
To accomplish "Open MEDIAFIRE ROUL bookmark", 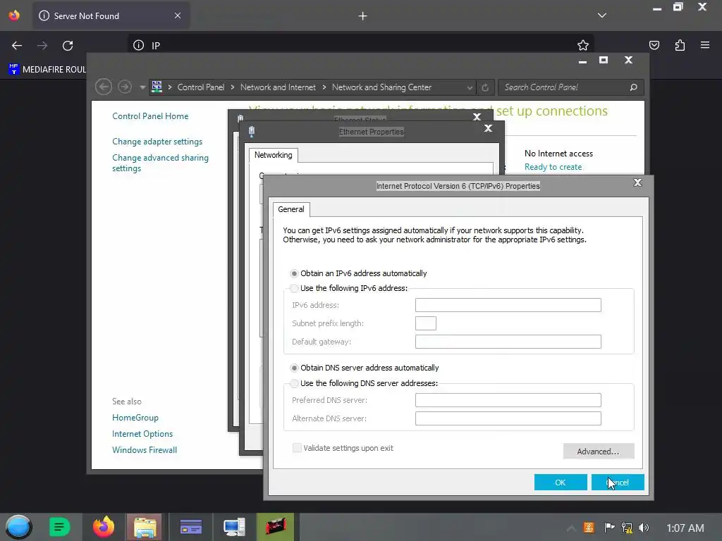I will pyautogui.click(x=47, y=70).
